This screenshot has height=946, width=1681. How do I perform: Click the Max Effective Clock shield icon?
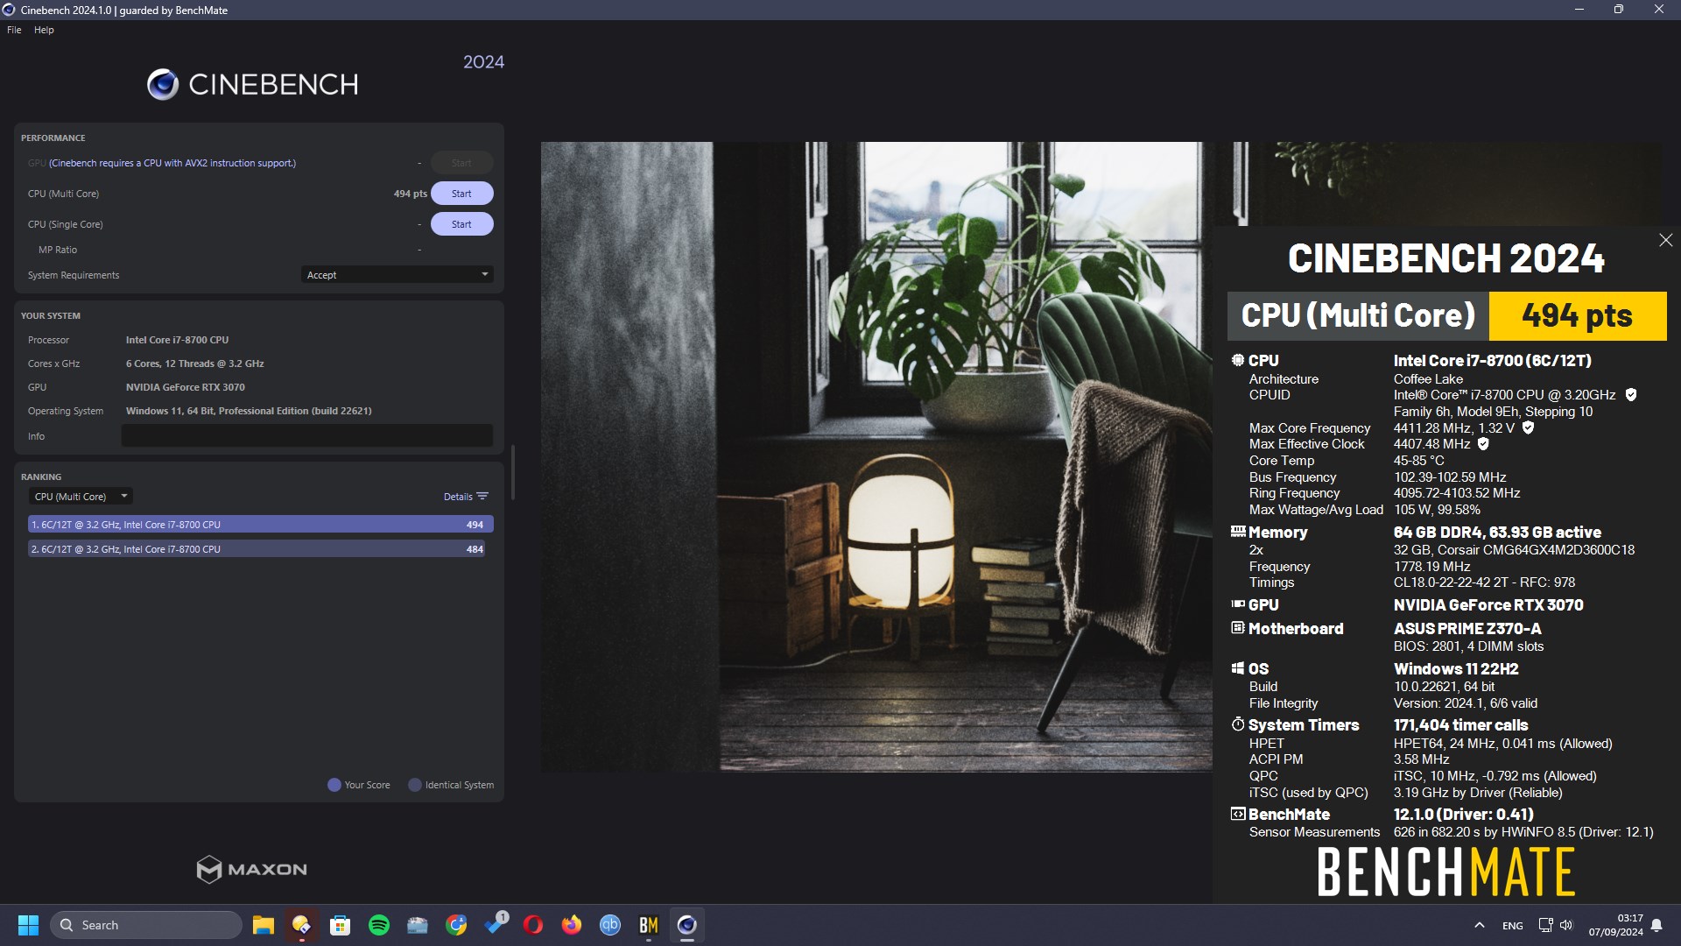coord(1483,444)
